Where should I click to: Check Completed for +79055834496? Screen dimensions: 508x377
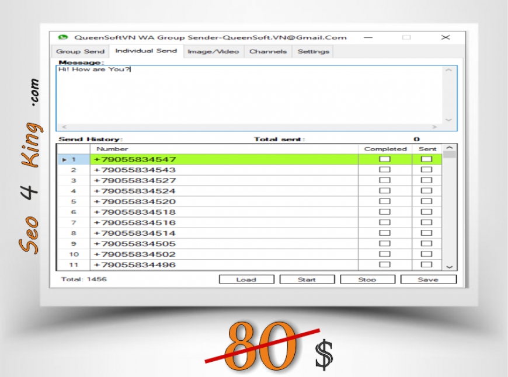(x=385, y=264)
